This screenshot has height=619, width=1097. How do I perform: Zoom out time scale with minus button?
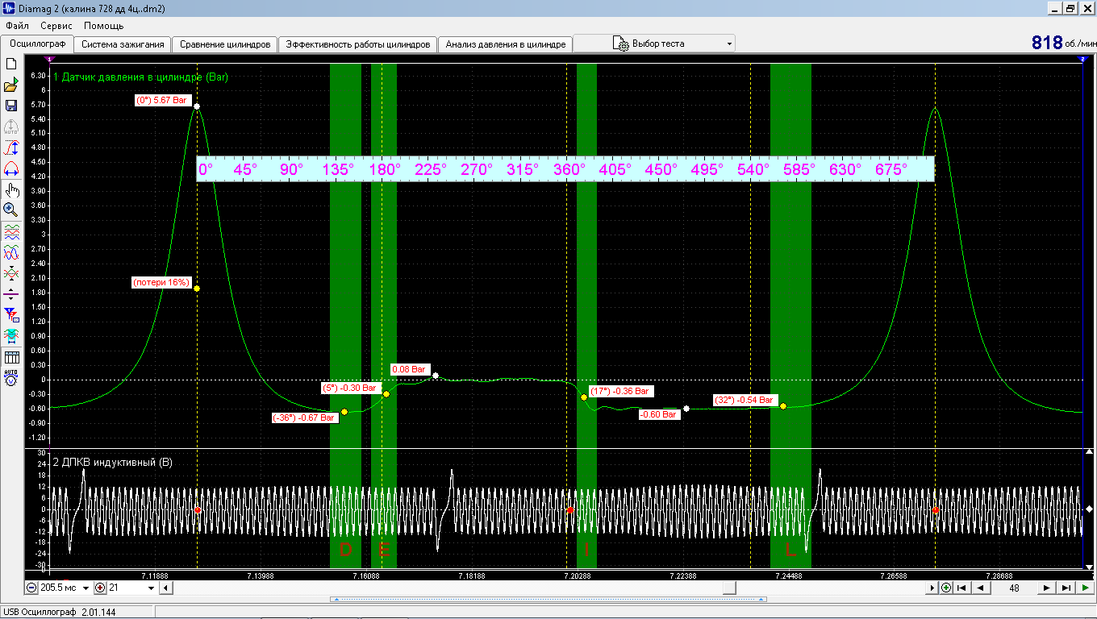coord(31,588)
